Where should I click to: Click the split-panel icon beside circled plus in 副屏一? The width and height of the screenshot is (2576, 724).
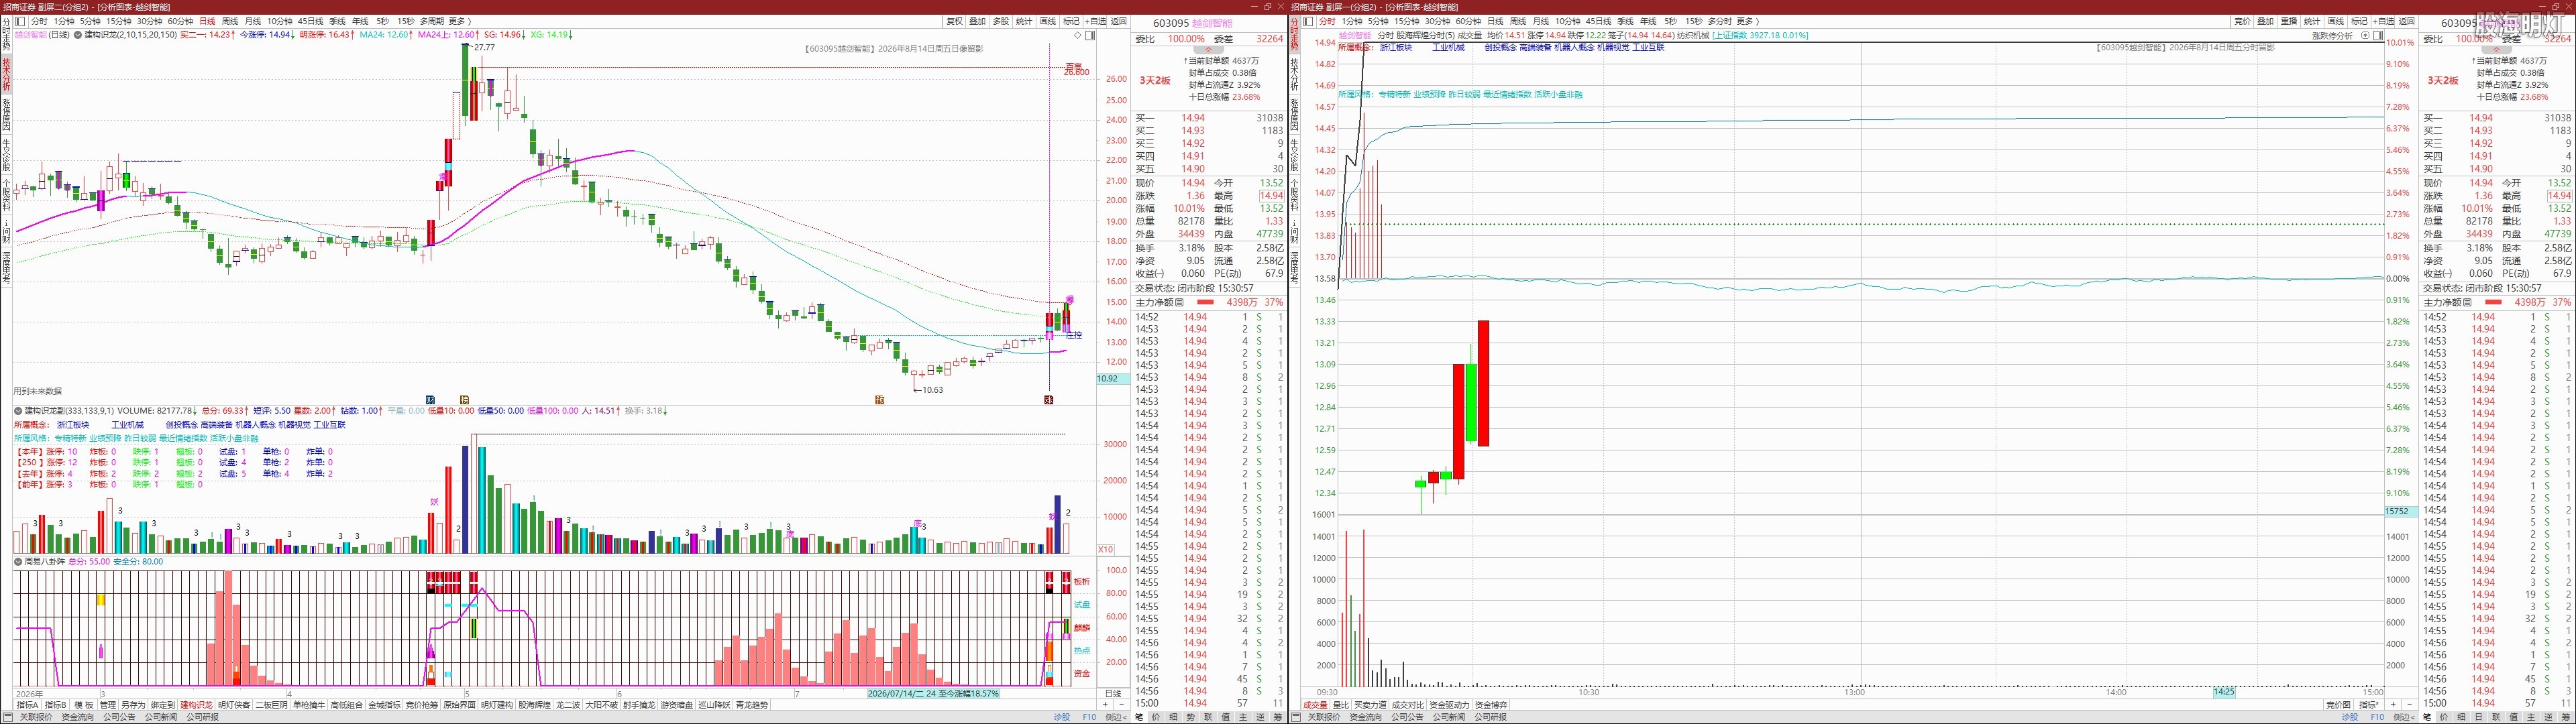point(2378,35)
